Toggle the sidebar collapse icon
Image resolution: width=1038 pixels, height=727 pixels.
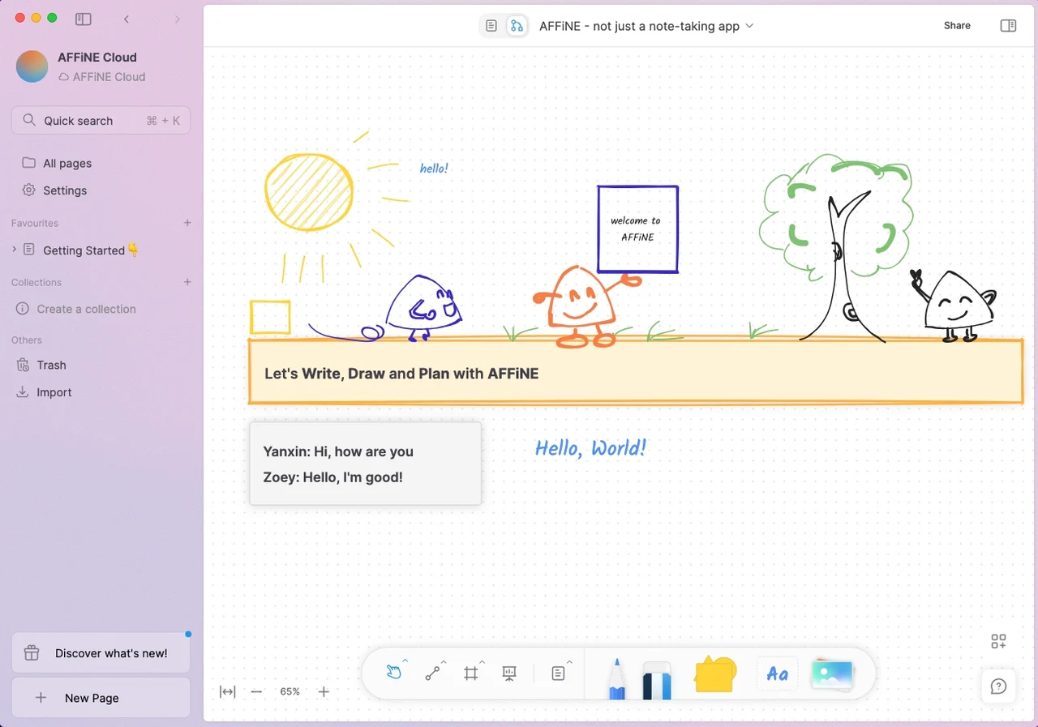[x=83, y=19]
